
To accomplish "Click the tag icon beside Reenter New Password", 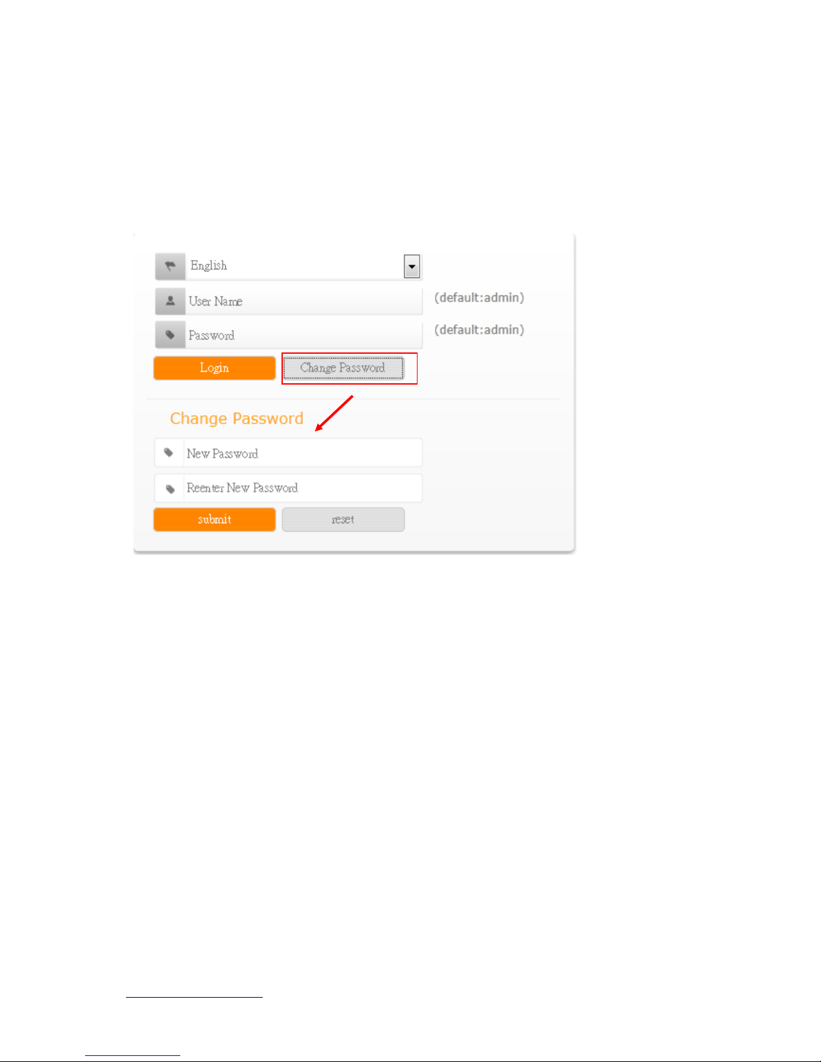I will (169, 488).
